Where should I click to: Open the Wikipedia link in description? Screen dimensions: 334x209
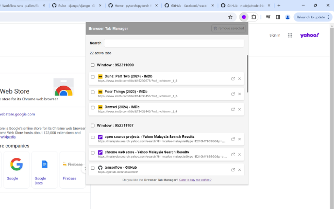pyautogui.click(x=8, y=137)
